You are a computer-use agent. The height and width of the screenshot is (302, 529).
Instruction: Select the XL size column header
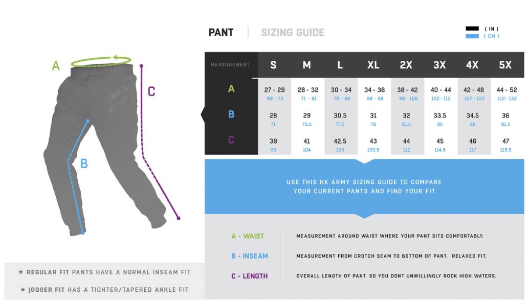[373, 65]
